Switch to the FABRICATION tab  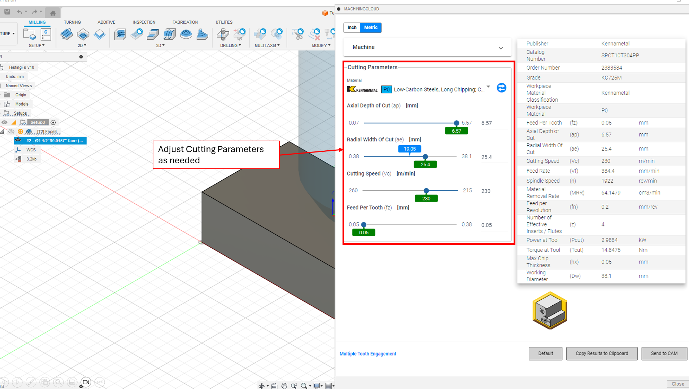(185, 22)
